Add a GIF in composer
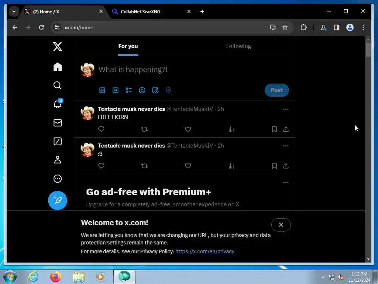 116,90
